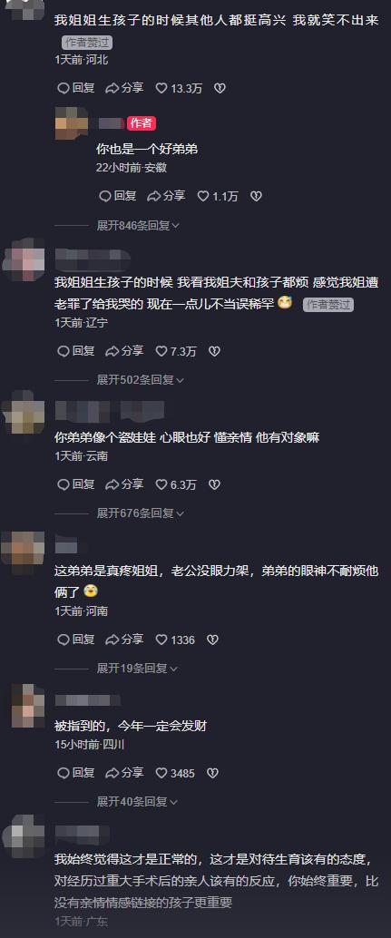Share the Hebei commenter's post
Screen dimensions: 391x938
click(x=124, y=88)
